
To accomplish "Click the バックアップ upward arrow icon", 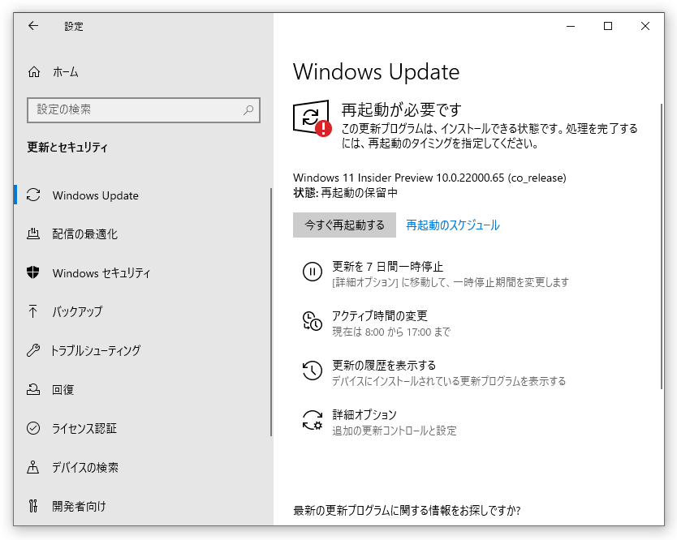I will click(32, 311).
